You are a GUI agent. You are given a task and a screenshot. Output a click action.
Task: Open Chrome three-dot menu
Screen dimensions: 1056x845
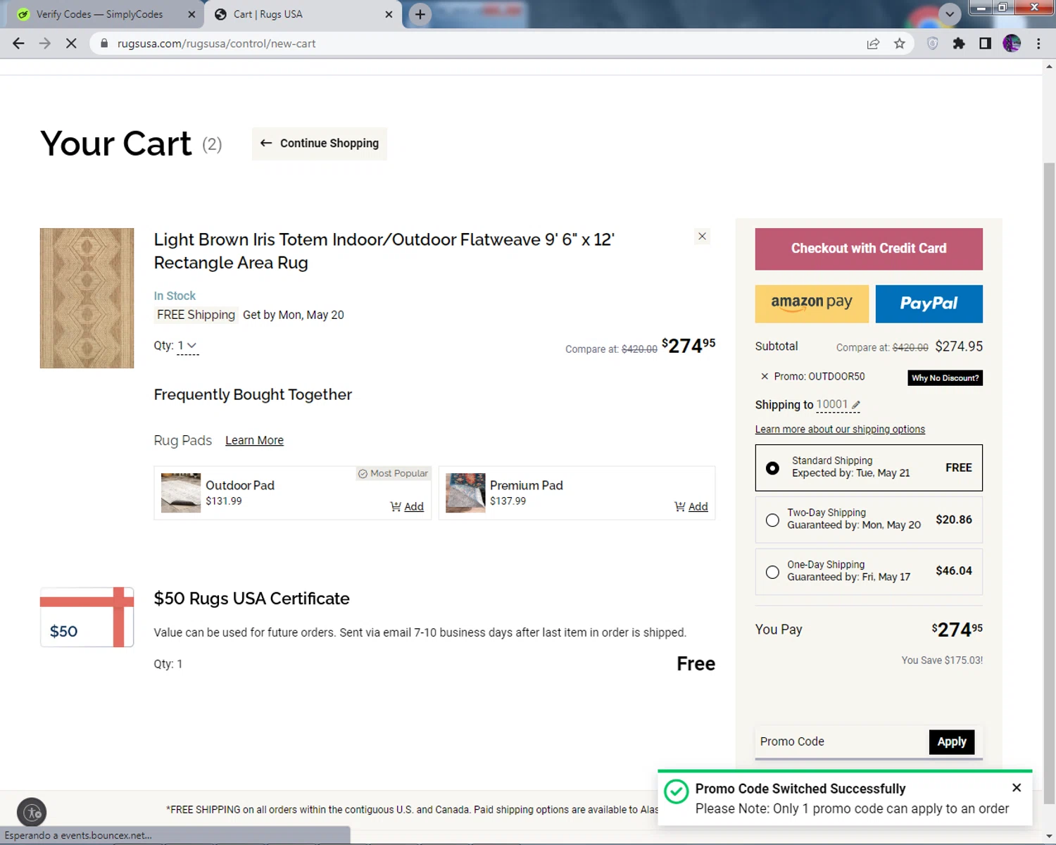[1038, 44]
